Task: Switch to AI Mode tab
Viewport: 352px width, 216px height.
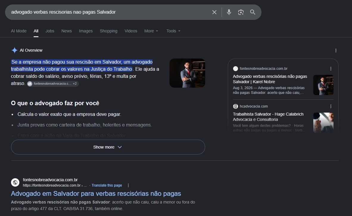Action: 19,31
